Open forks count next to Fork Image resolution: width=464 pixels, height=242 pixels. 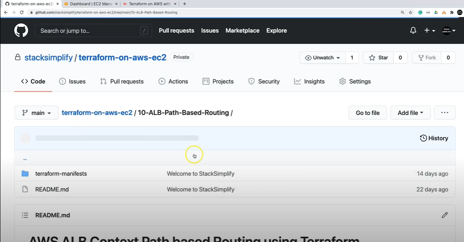pyautogui.click(x=449, y=58)
